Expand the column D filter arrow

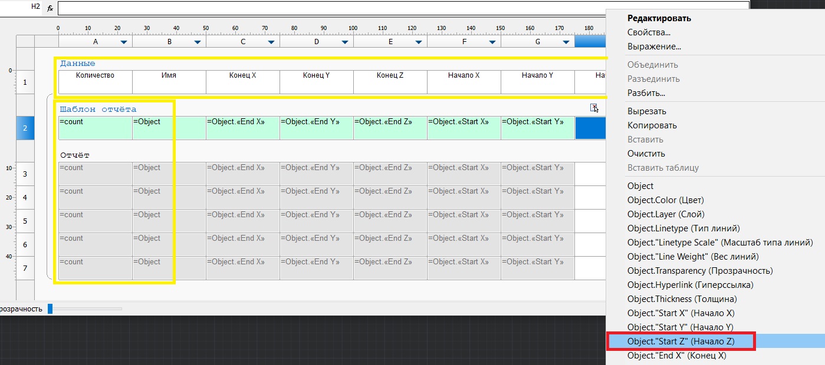(345, 42)
